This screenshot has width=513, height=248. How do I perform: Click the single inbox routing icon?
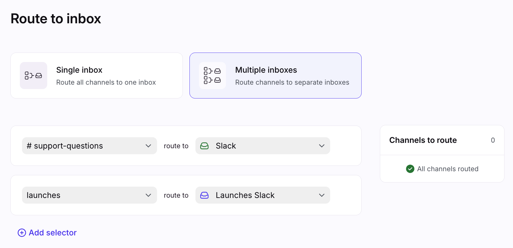pos(33,76)
